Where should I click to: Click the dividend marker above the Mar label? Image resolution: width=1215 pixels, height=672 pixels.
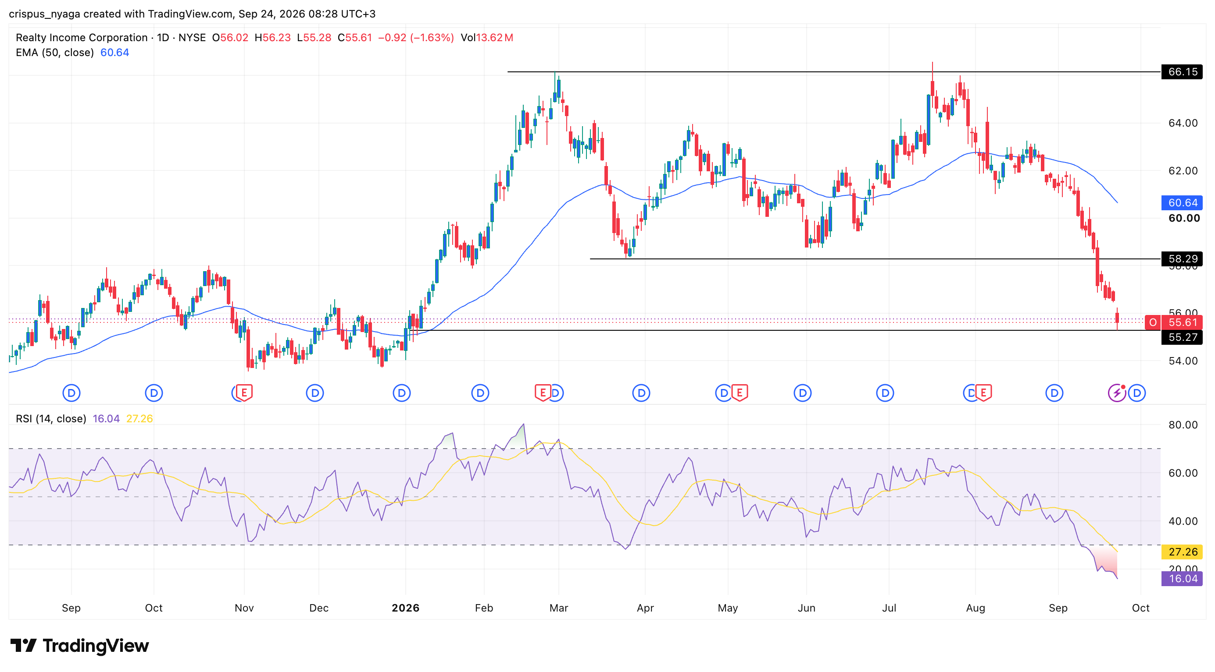556,393
